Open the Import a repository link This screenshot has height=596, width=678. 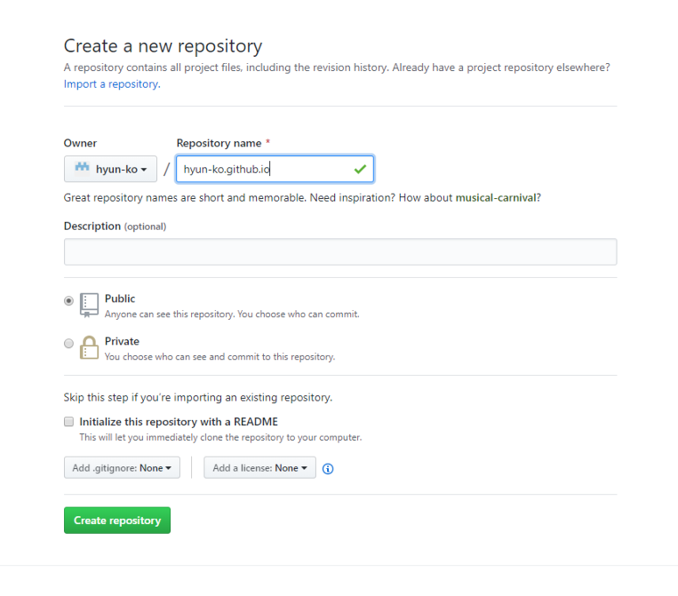(111, 84)
